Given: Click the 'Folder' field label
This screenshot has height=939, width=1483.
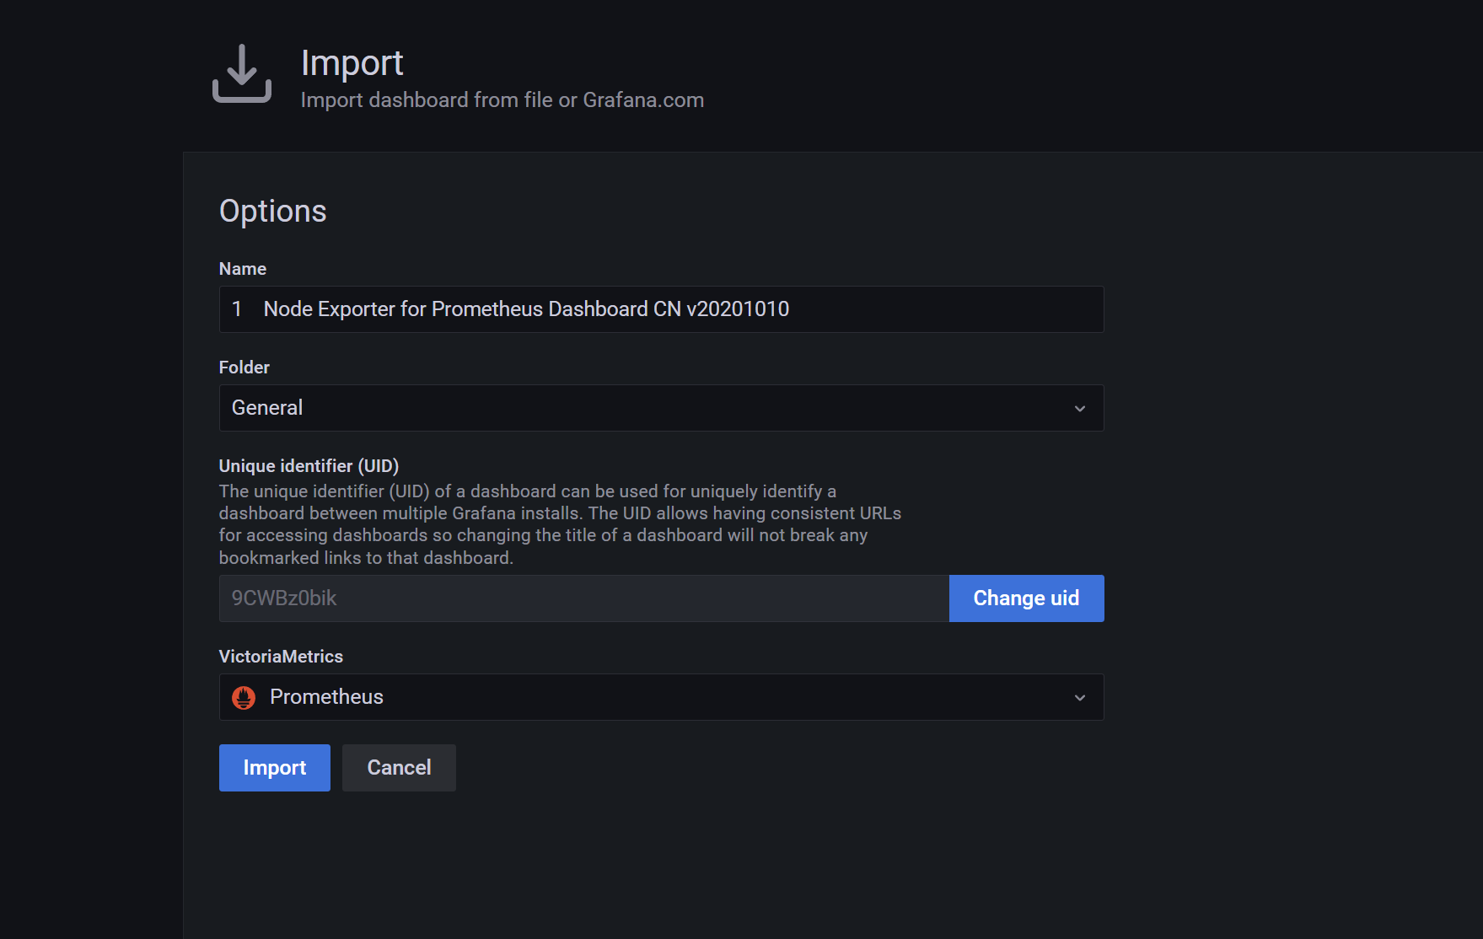Looking at the screenshot, I should coord(244,368).
